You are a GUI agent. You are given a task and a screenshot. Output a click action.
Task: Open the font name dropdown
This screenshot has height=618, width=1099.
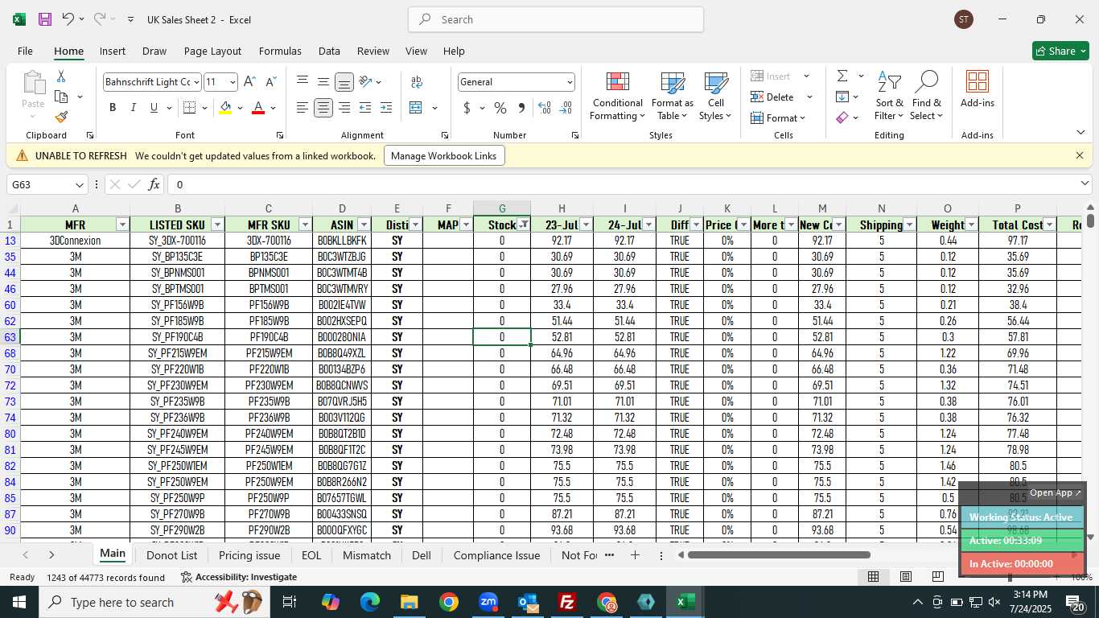click(x=196, y=82)
